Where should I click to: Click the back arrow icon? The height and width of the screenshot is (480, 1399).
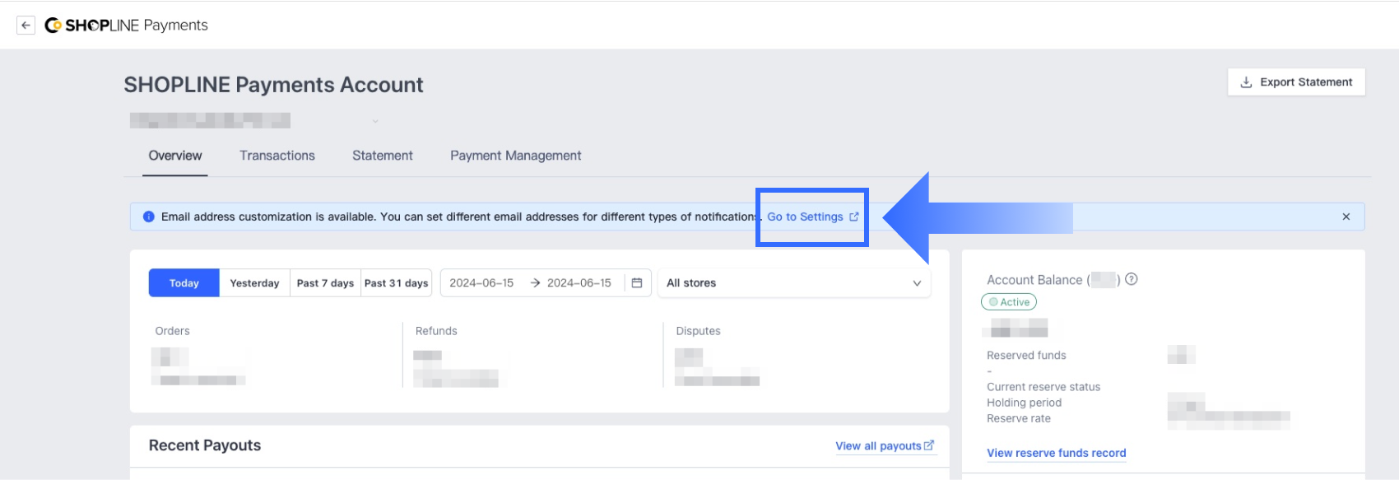click(26, 26)
